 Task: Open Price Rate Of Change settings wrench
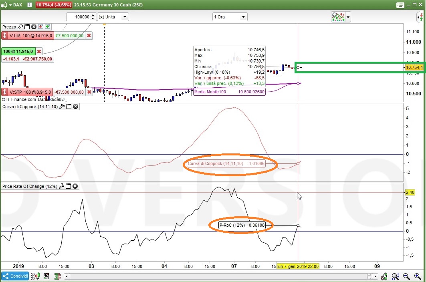[x=61, y=186]
